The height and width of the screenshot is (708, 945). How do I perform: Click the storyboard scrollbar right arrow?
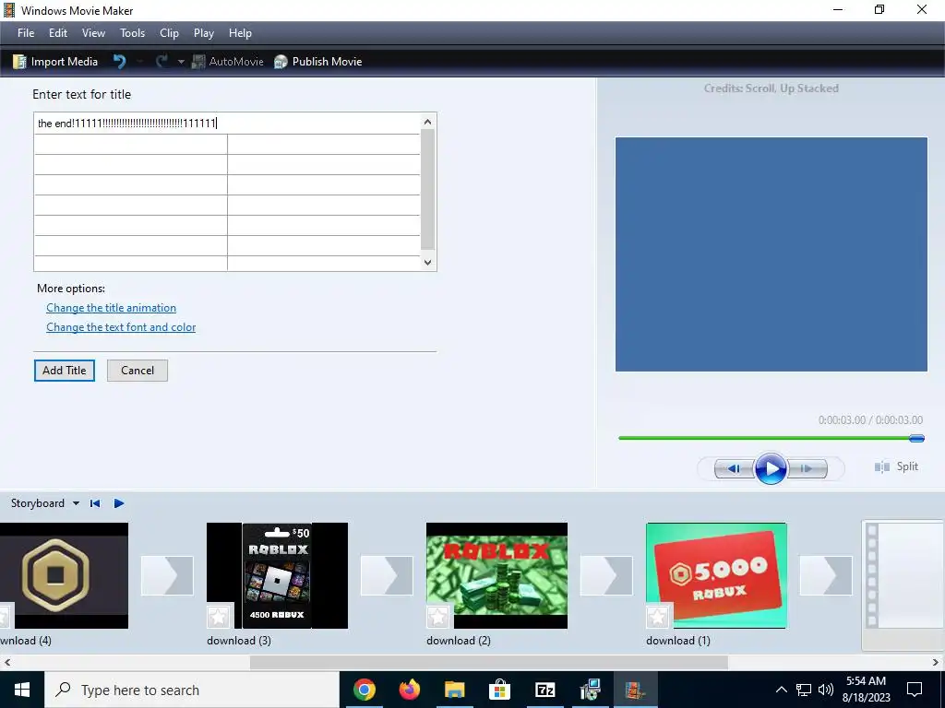coord(936,662)
